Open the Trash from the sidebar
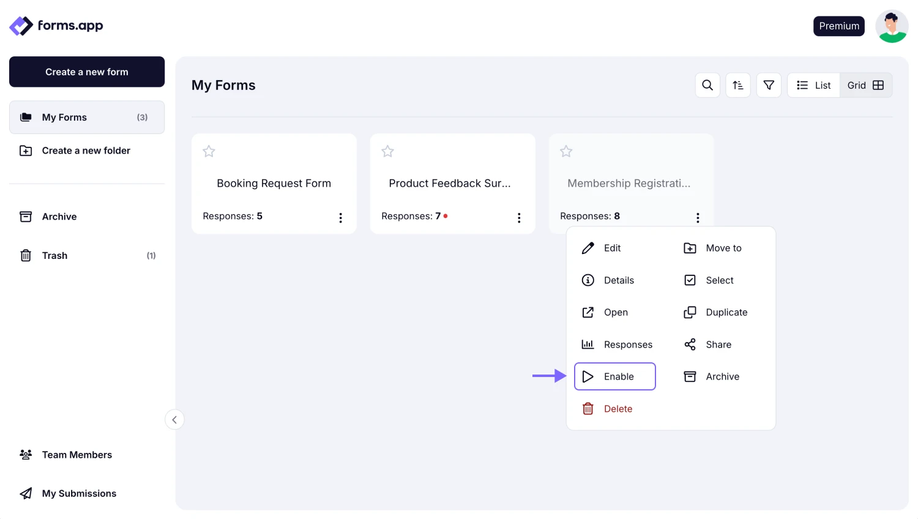Image resolution: width=918 pixels, height=519 pixels. (54, 255)
